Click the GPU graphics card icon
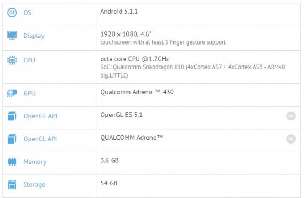Screen dimensions: 304x198 pos(12,93)
